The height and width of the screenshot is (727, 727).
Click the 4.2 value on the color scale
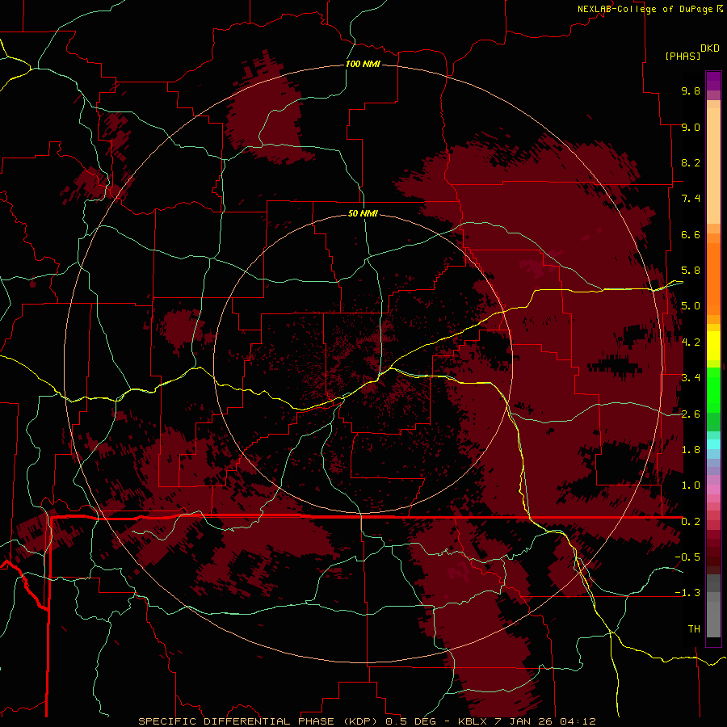coord(691,342)
